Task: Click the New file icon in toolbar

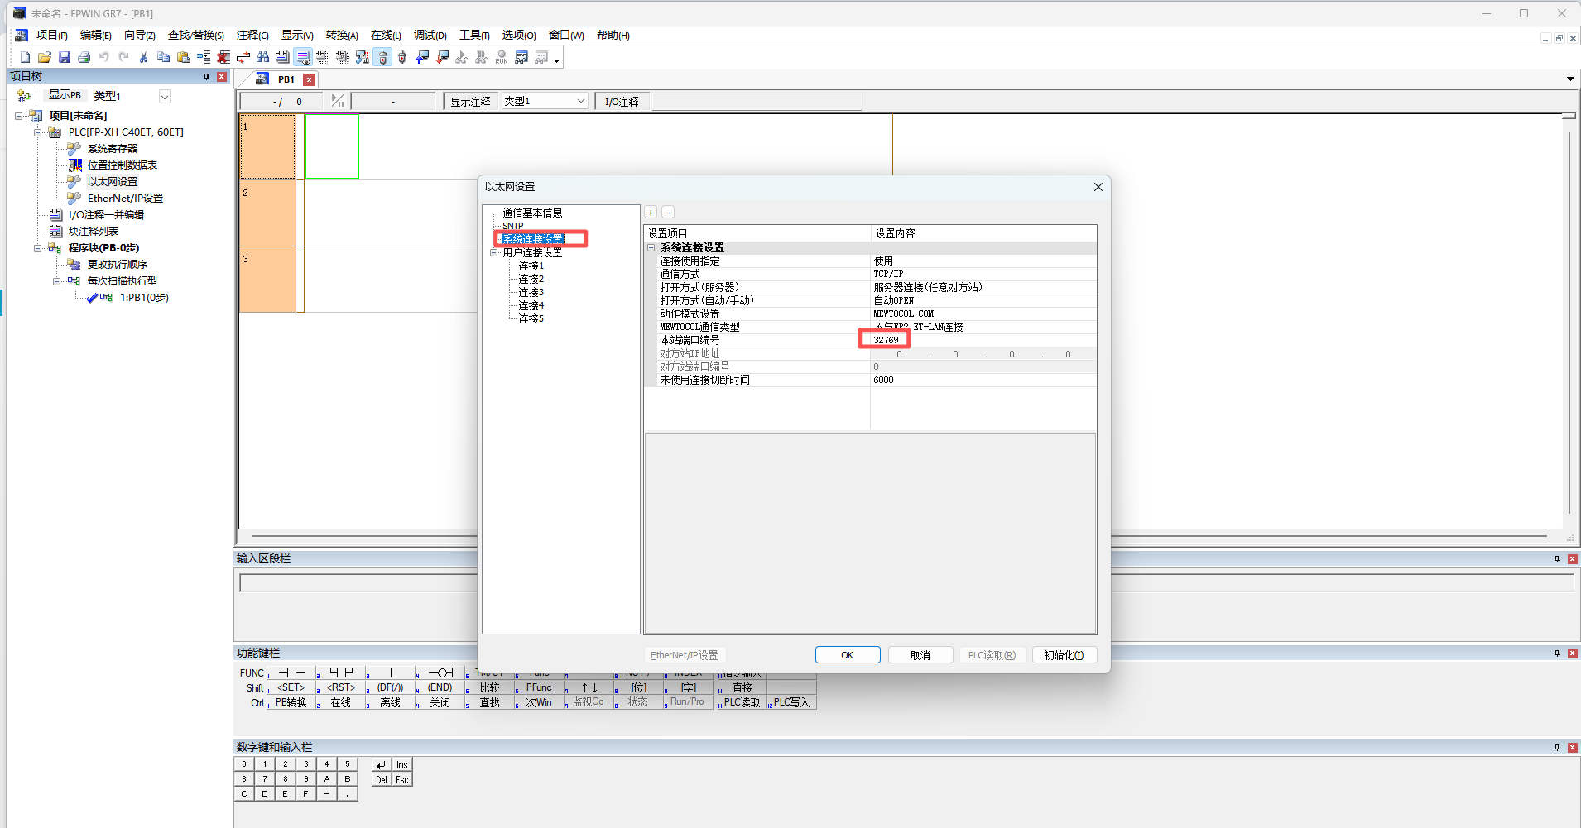Action: point(25,57)
